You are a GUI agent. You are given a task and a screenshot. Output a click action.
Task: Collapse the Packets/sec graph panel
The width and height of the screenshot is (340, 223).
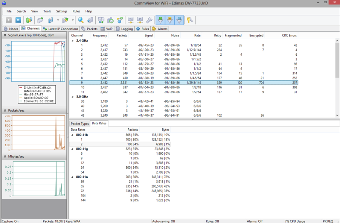[5, 110]
